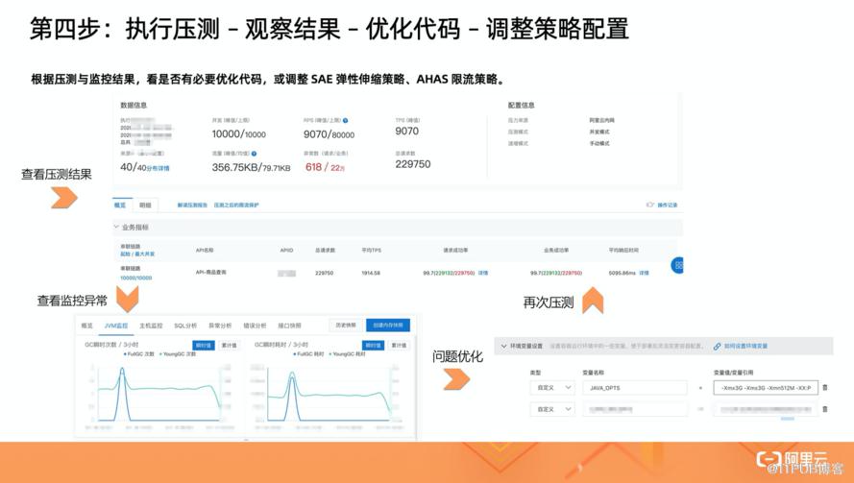Open 详情 next to 5095.86ms response time
Viewport: 854px width, 483px height.
coord(644,273)
